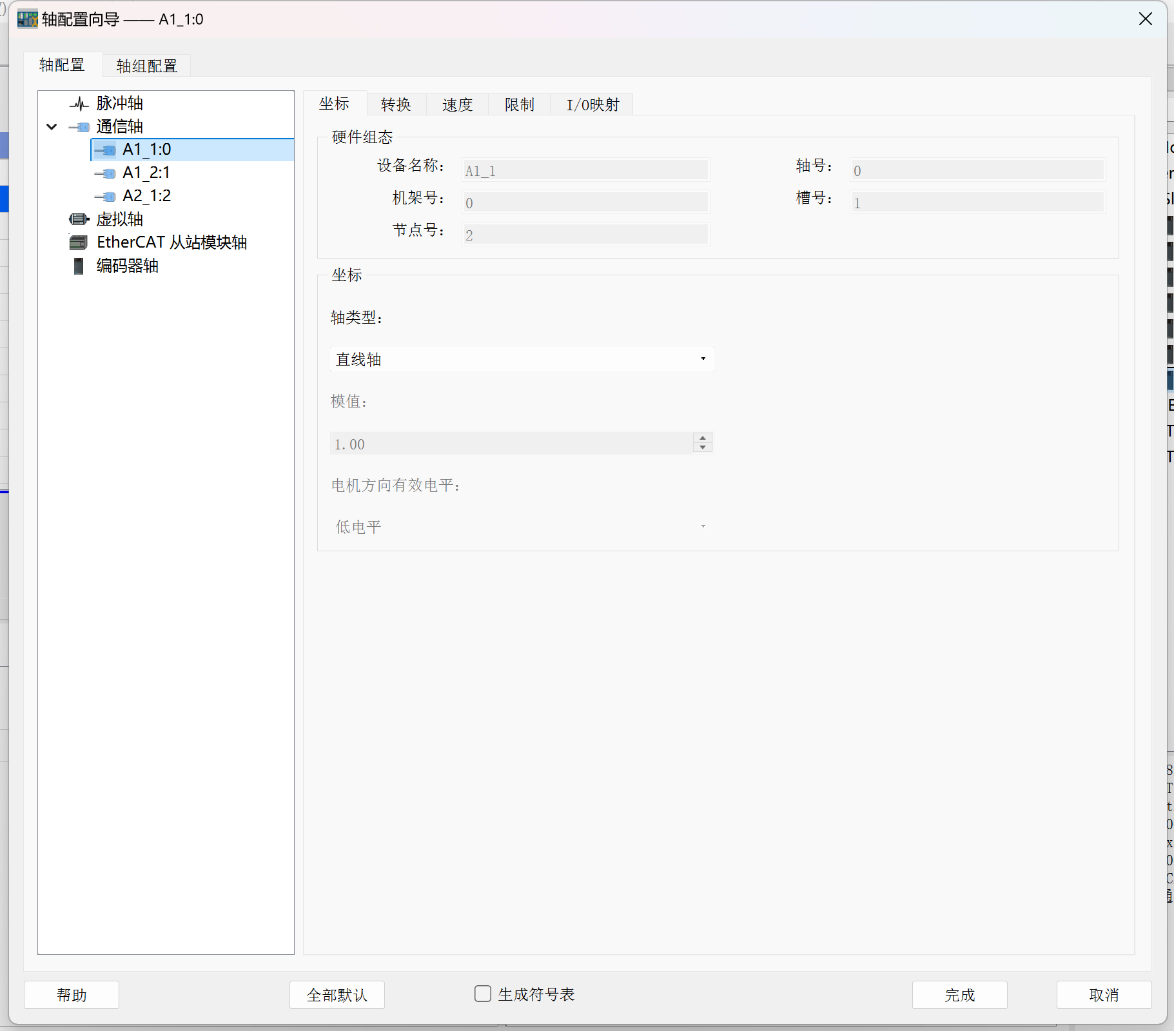
Task: Open the 速度 tab
Action: click(458, 104)
